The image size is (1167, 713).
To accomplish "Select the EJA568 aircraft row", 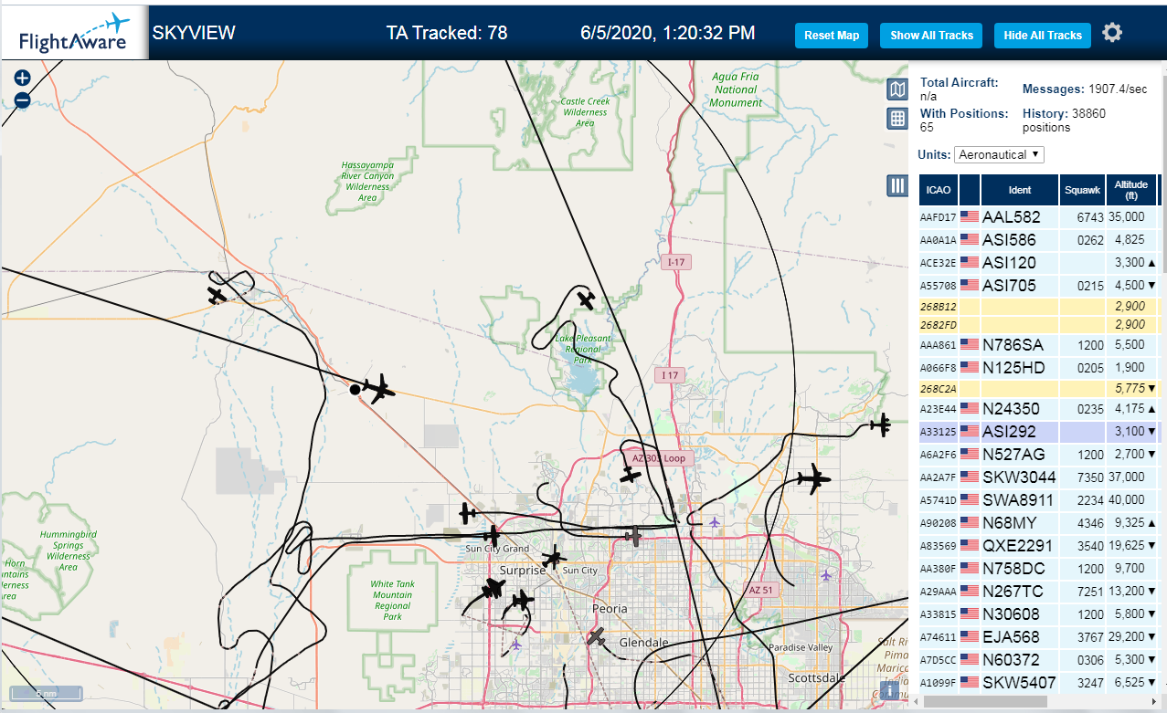I will (1041, 637).
